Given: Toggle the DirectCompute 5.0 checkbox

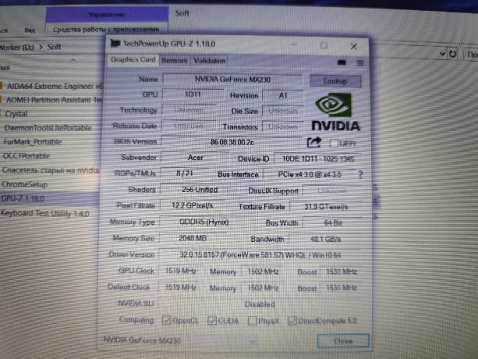Looking at the screenshot, I should [292, 321].
